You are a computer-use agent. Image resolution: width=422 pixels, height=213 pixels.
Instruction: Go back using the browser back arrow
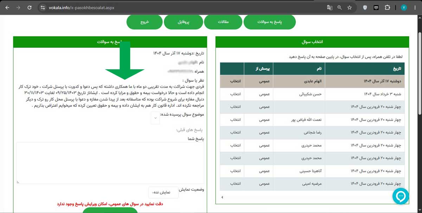[x=7, y=7]
